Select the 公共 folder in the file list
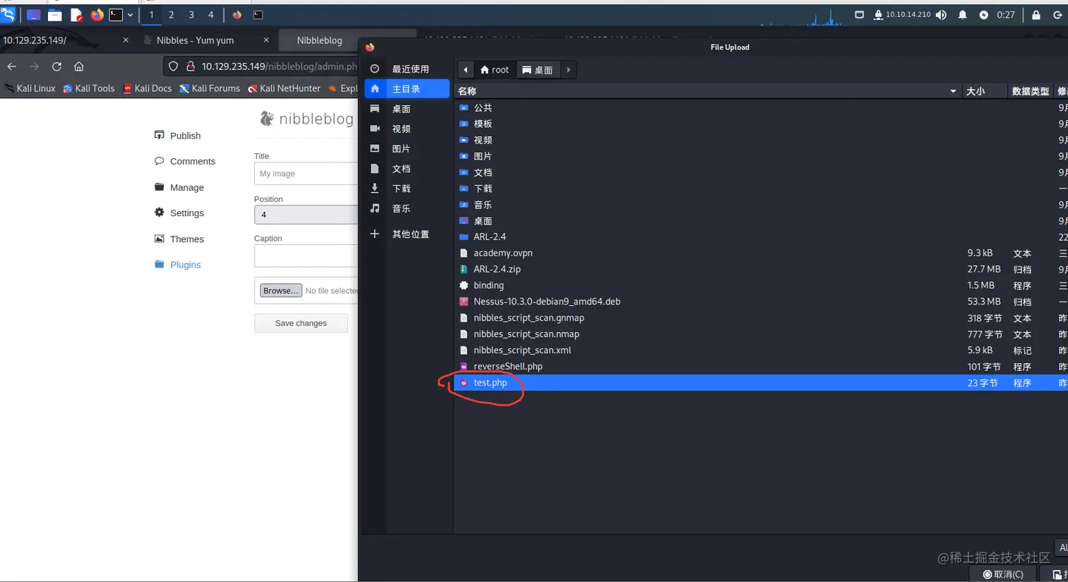 coord(761,107)
